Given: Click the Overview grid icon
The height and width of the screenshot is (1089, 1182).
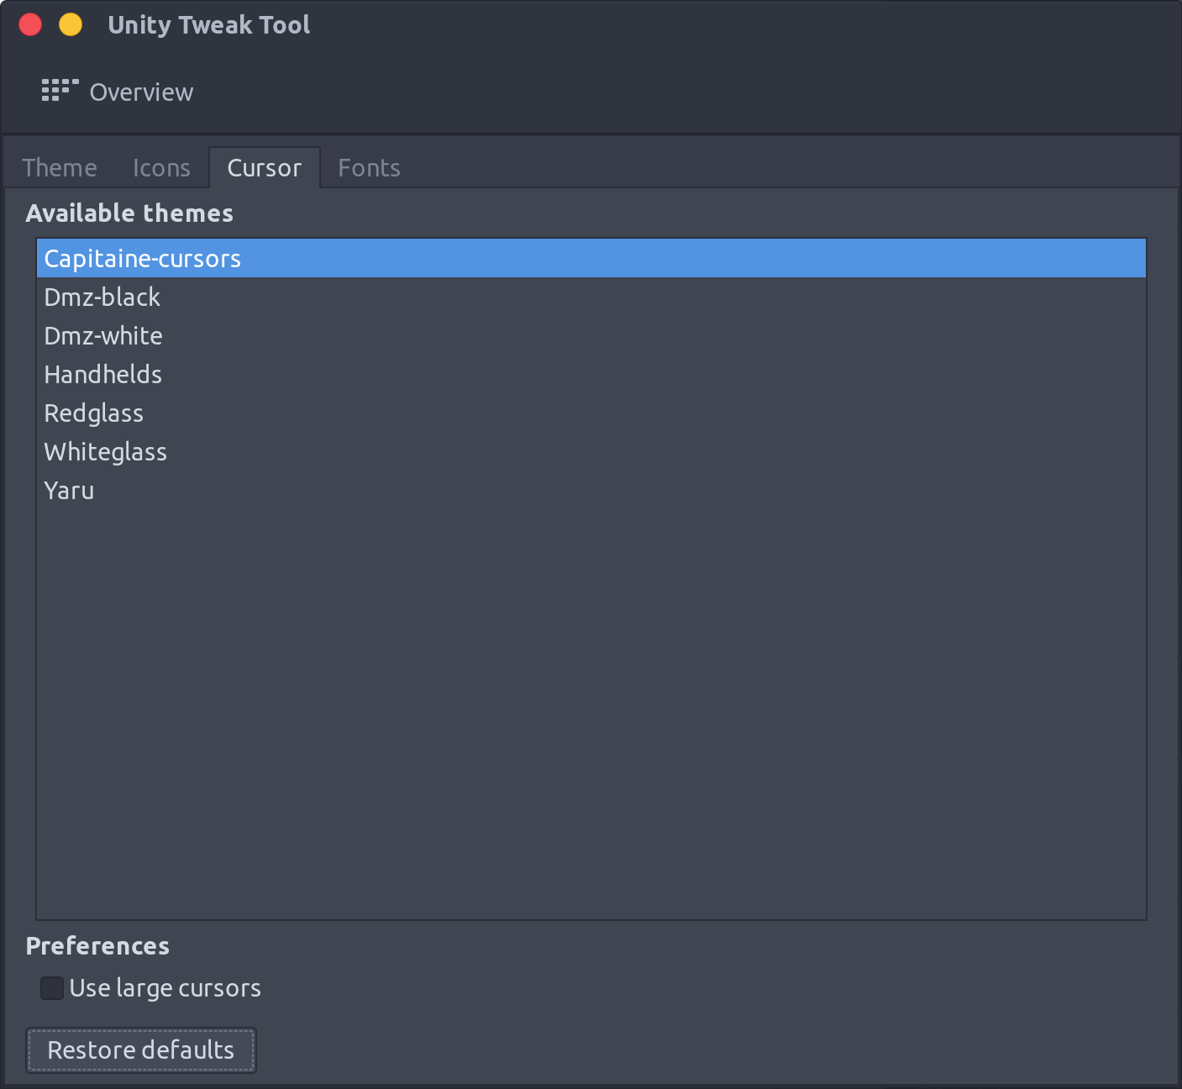Looking at the screenshot, I should 60,90.
